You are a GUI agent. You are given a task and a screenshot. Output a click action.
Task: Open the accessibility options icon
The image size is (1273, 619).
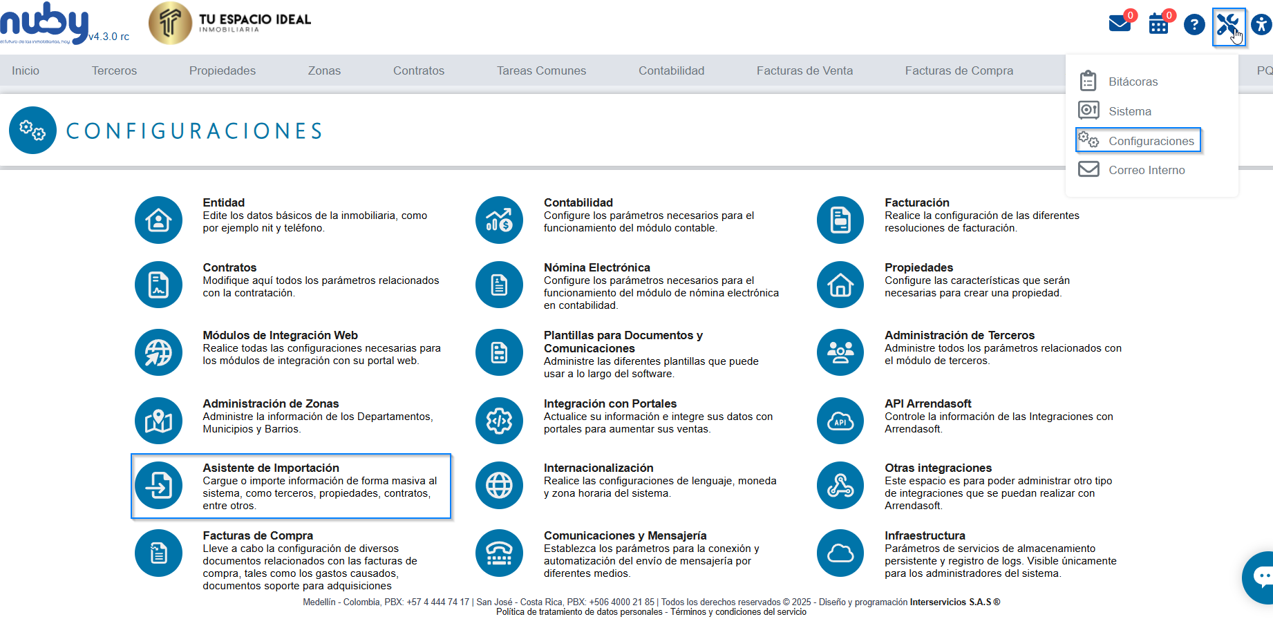pos(1261,26)
